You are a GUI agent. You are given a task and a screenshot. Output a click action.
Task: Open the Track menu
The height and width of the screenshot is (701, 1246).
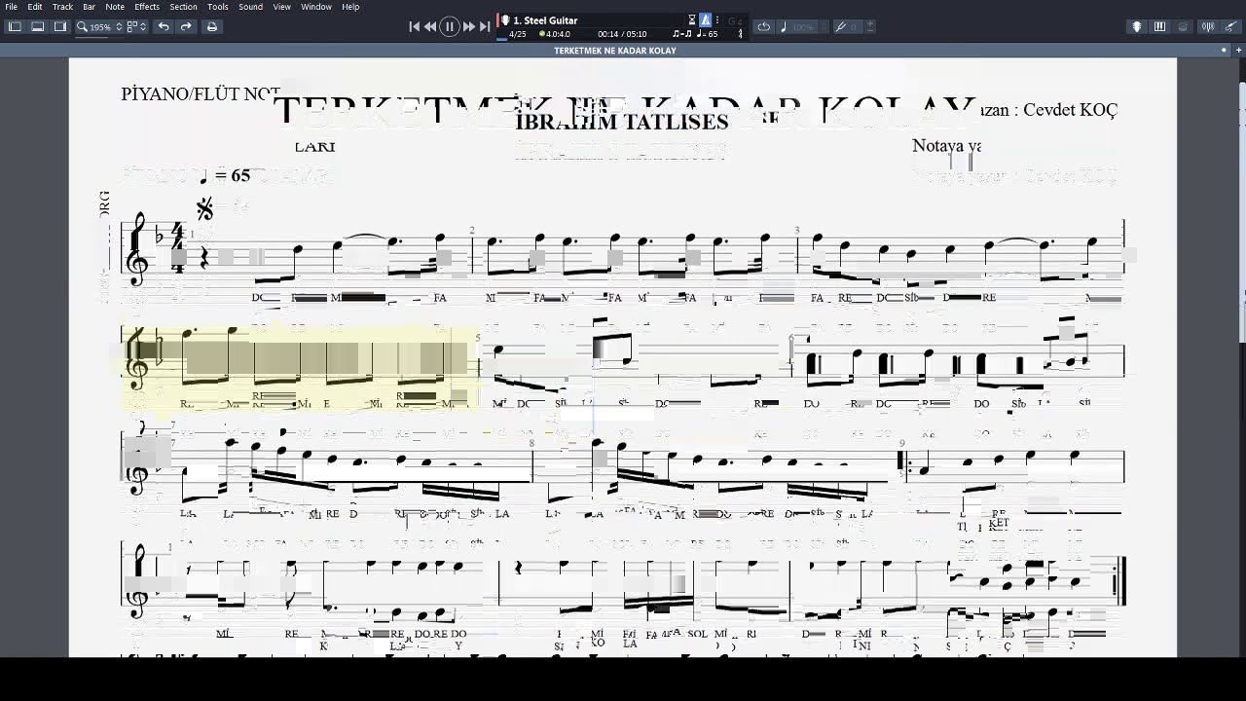62,7
